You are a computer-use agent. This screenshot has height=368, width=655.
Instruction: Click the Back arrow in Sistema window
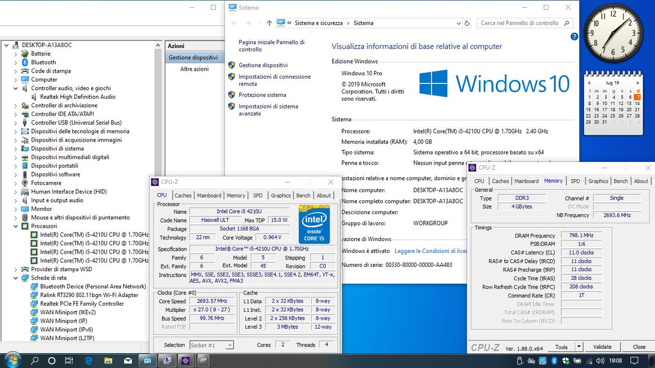point(234,23)
